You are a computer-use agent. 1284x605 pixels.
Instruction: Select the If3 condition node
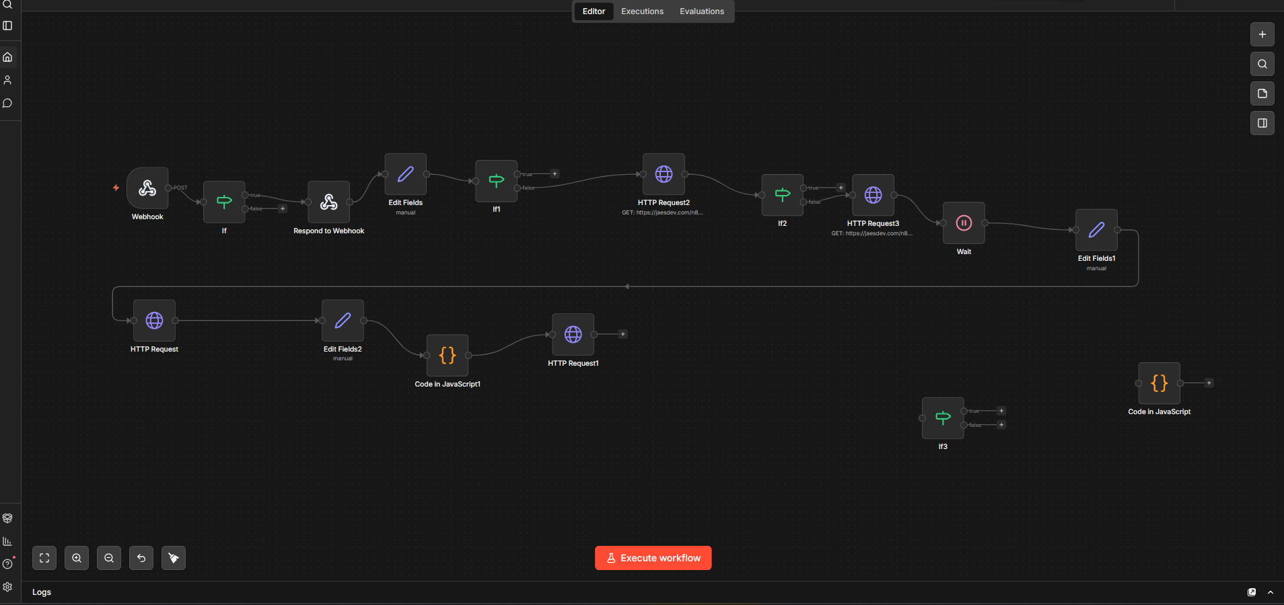point(943,417)
